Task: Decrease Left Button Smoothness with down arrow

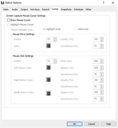Action: [102, 76]
